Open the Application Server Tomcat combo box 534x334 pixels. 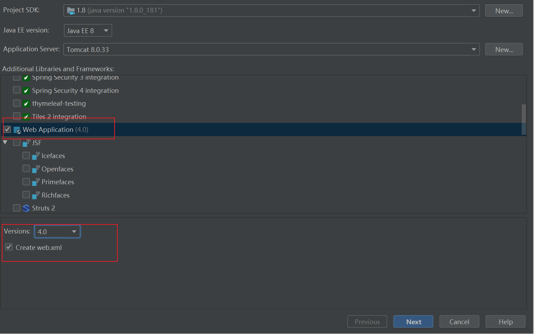click(x=271, y=49)
